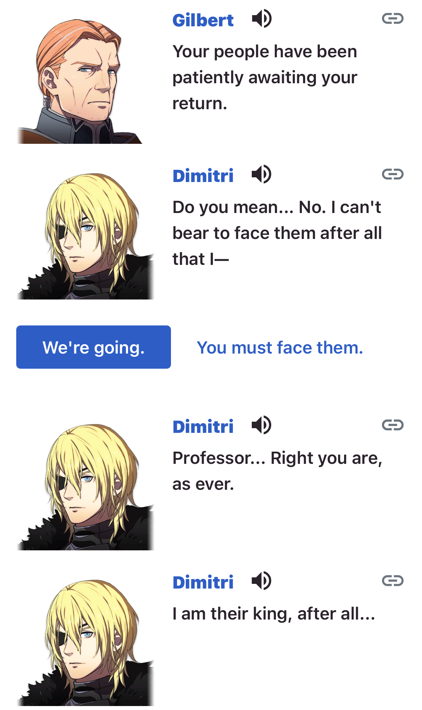422x710 pixels.
Task: Copy link to "Right you are, as ever" line
Action: [392, 425]
